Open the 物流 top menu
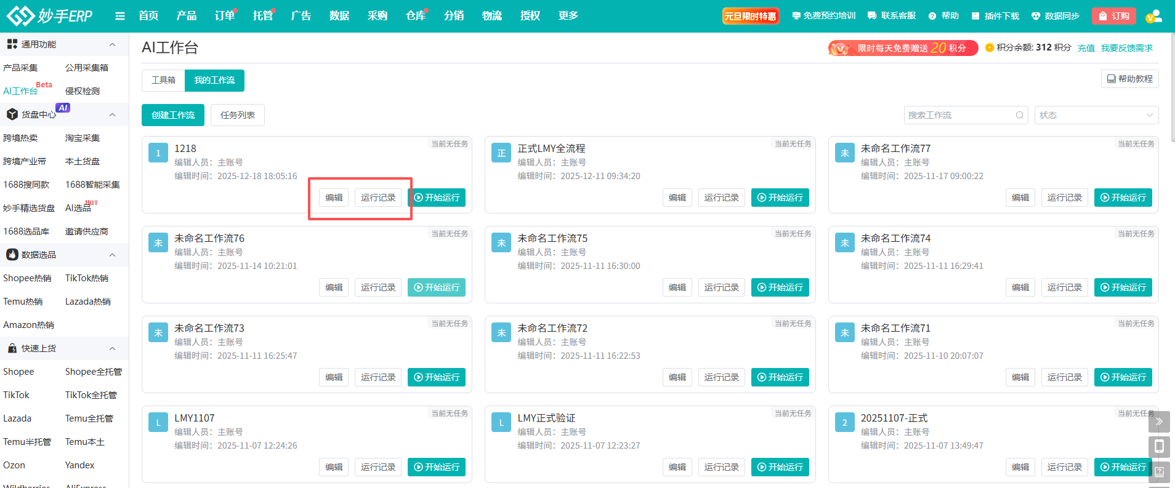The height and width of the screenshot is (488, 1175). click(x=492, y=16)
